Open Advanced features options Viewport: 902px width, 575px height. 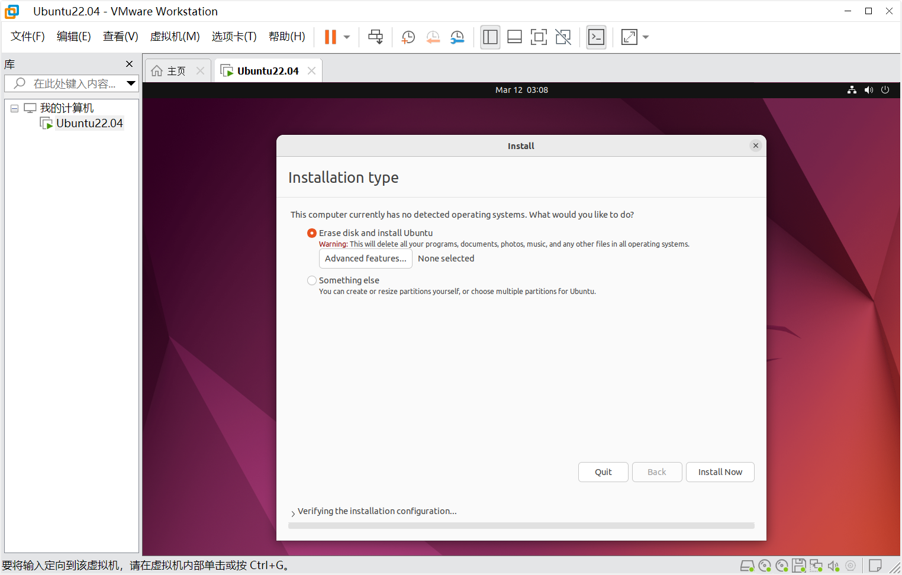[365, 259]
